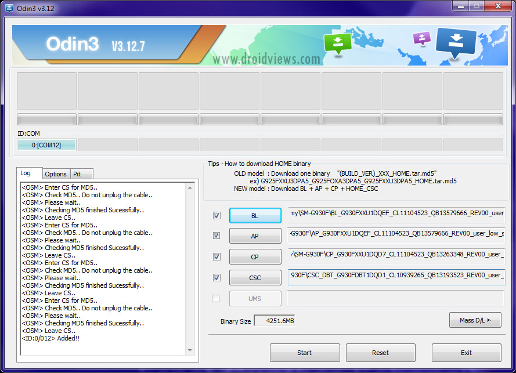
Task: Click the Odin3 app icon in title bar
Action: [10, 9]
